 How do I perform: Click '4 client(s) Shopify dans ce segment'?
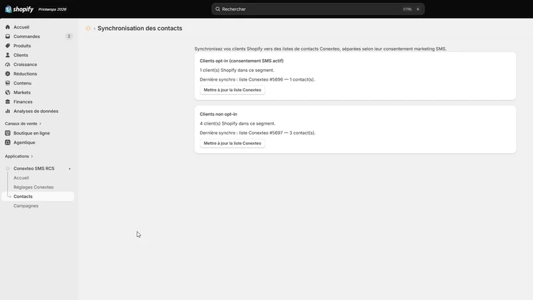click(237, 123)
